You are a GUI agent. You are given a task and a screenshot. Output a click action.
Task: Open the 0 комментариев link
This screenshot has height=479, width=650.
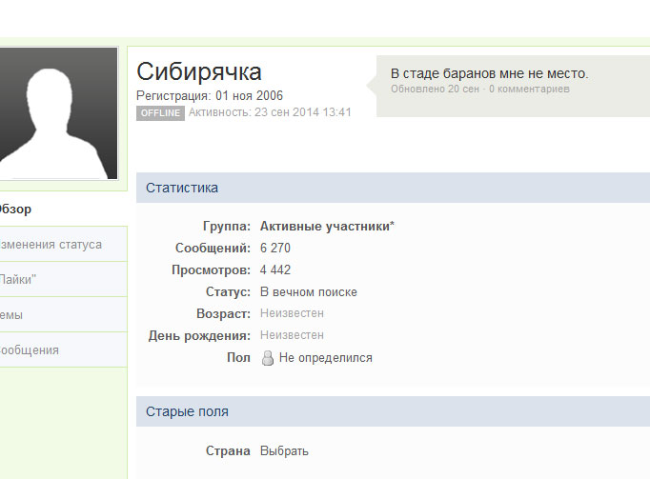pyautogui.click(x=530, y=89)
